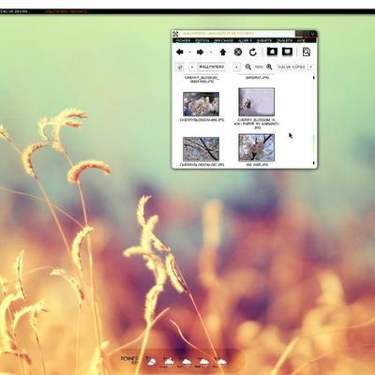Screen dimensions: 375x375
Task: Select the Wallpapers path button
Action: pos(212,67)
